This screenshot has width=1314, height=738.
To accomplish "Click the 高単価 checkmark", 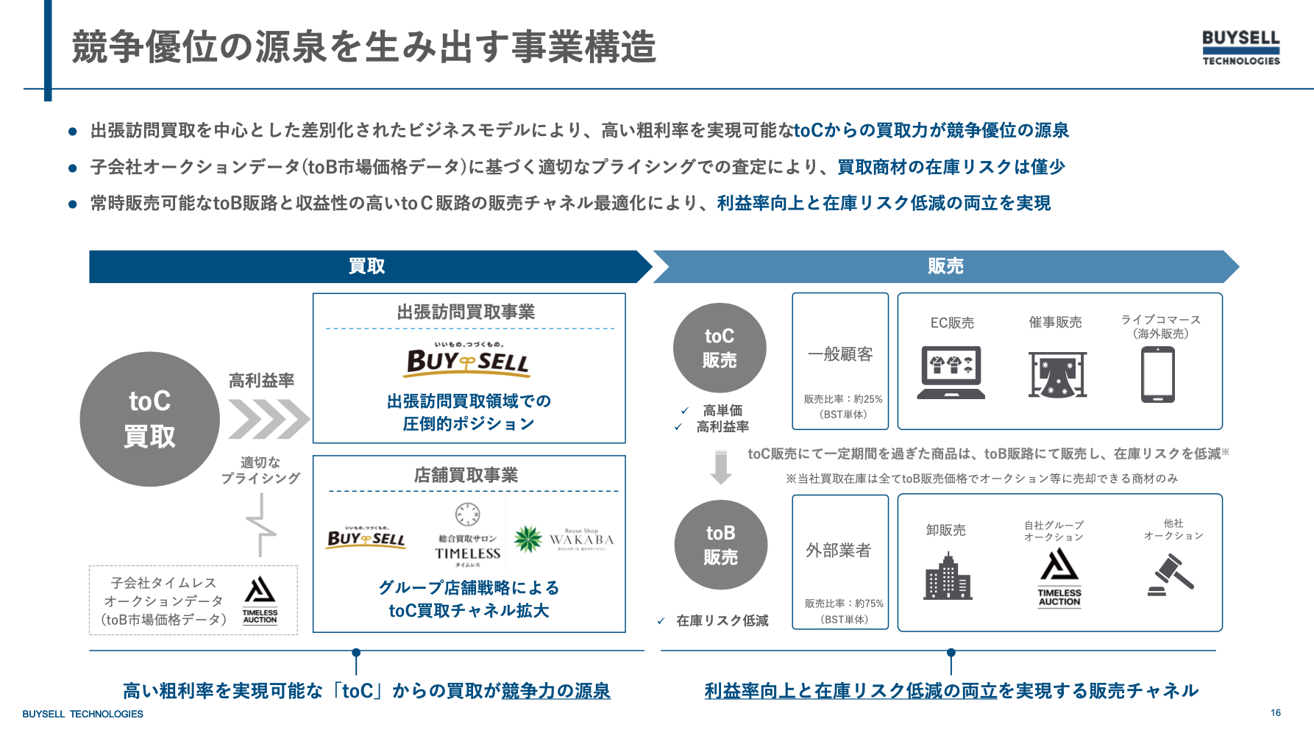I will pos(684,411).
